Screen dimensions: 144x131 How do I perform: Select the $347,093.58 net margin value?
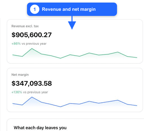[32, 83]
